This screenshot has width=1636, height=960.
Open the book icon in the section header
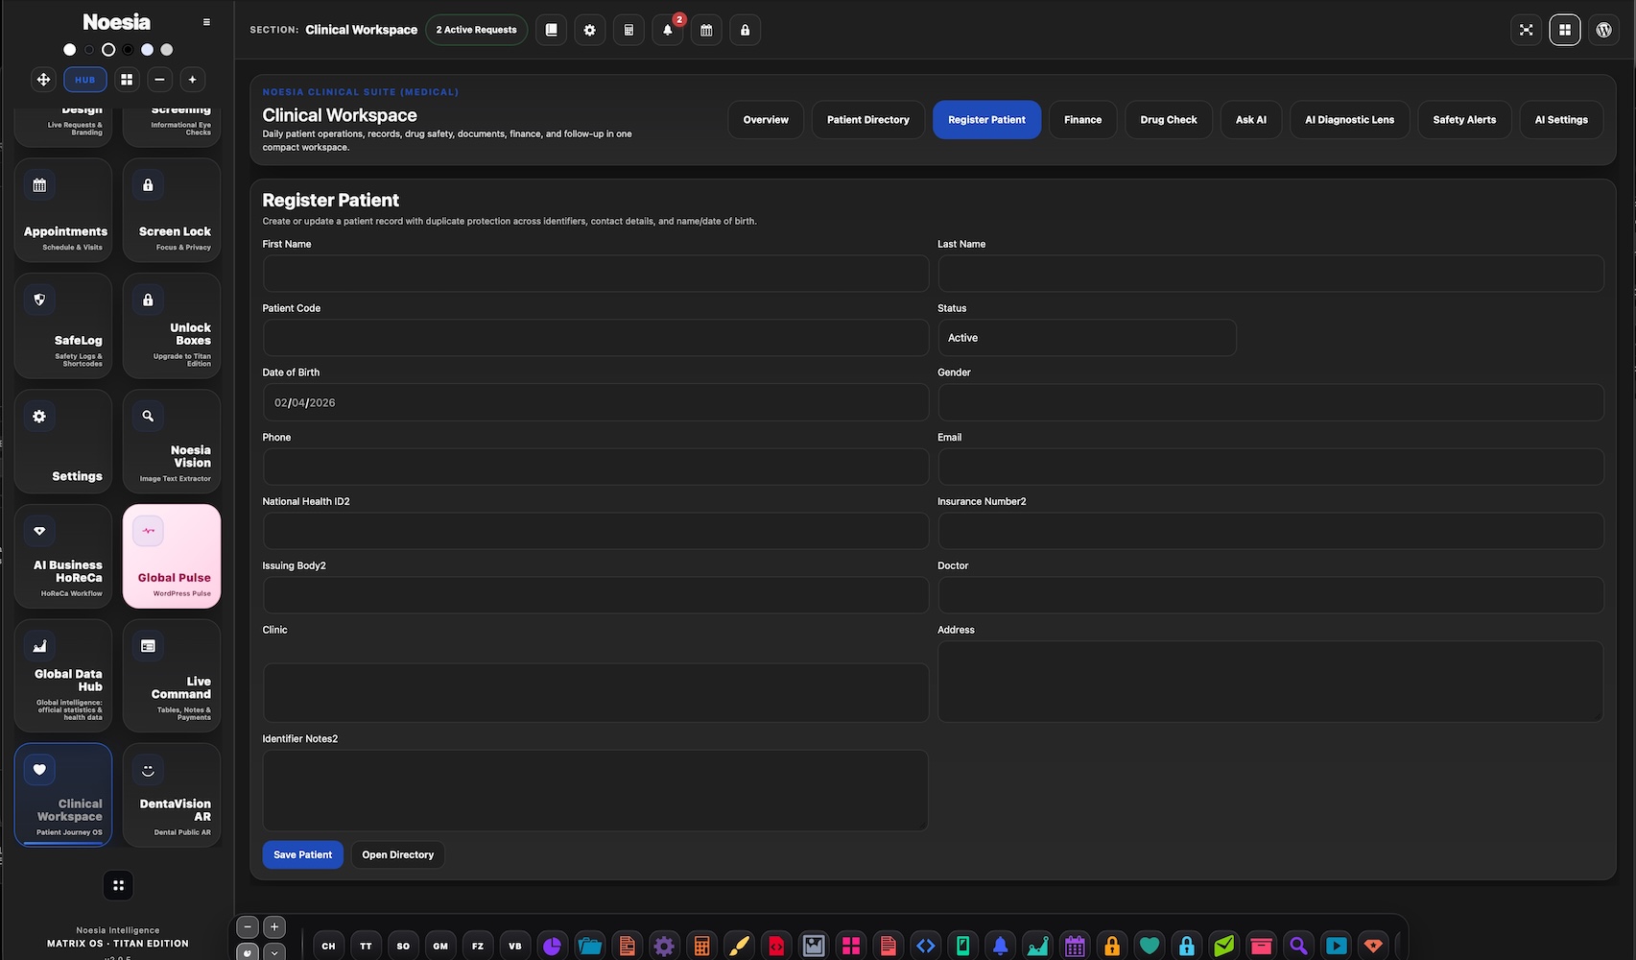coord(551,30)
